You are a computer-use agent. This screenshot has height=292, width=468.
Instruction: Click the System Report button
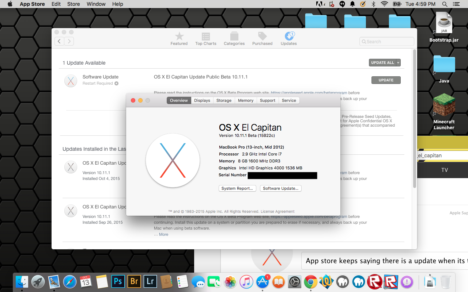point(237,188)
